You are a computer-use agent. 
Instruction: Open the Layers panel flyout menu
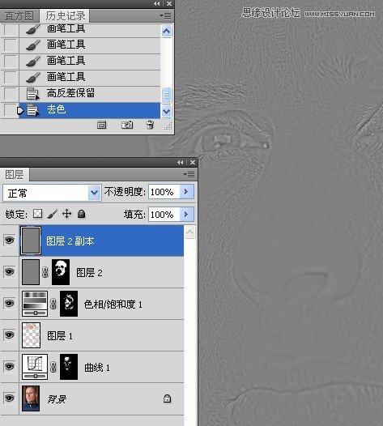click(189, 174)
